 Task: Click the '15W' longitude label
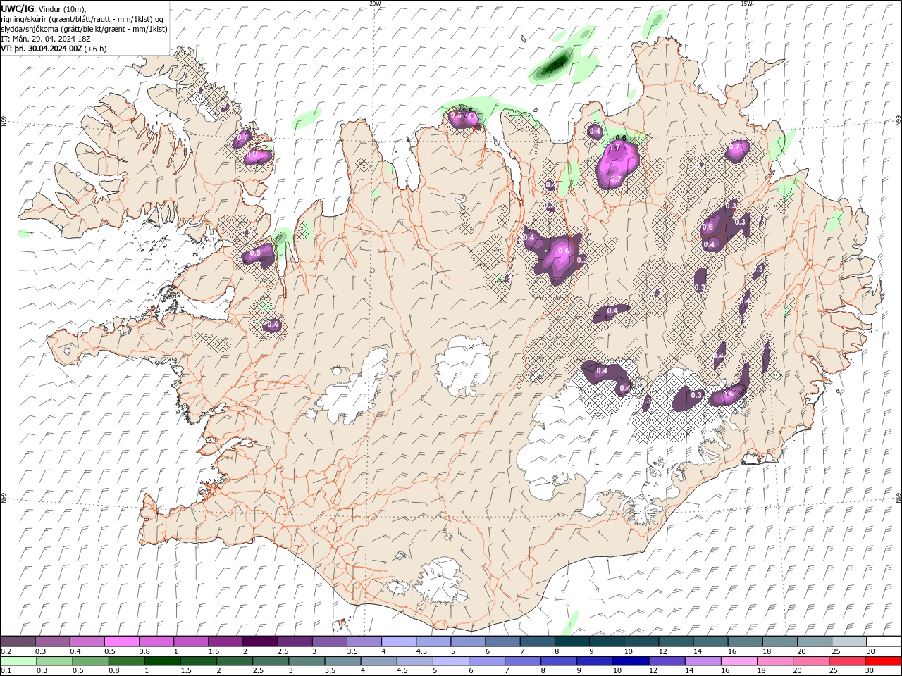click(746, 4)
